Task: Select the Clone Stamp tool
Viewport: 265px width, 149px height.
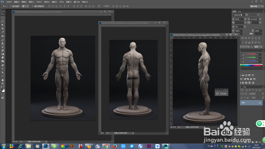Action: (3, 43)
